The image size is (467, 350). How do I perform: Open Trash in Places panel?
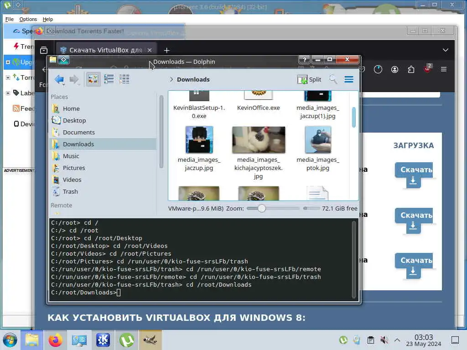click(103, 192)
